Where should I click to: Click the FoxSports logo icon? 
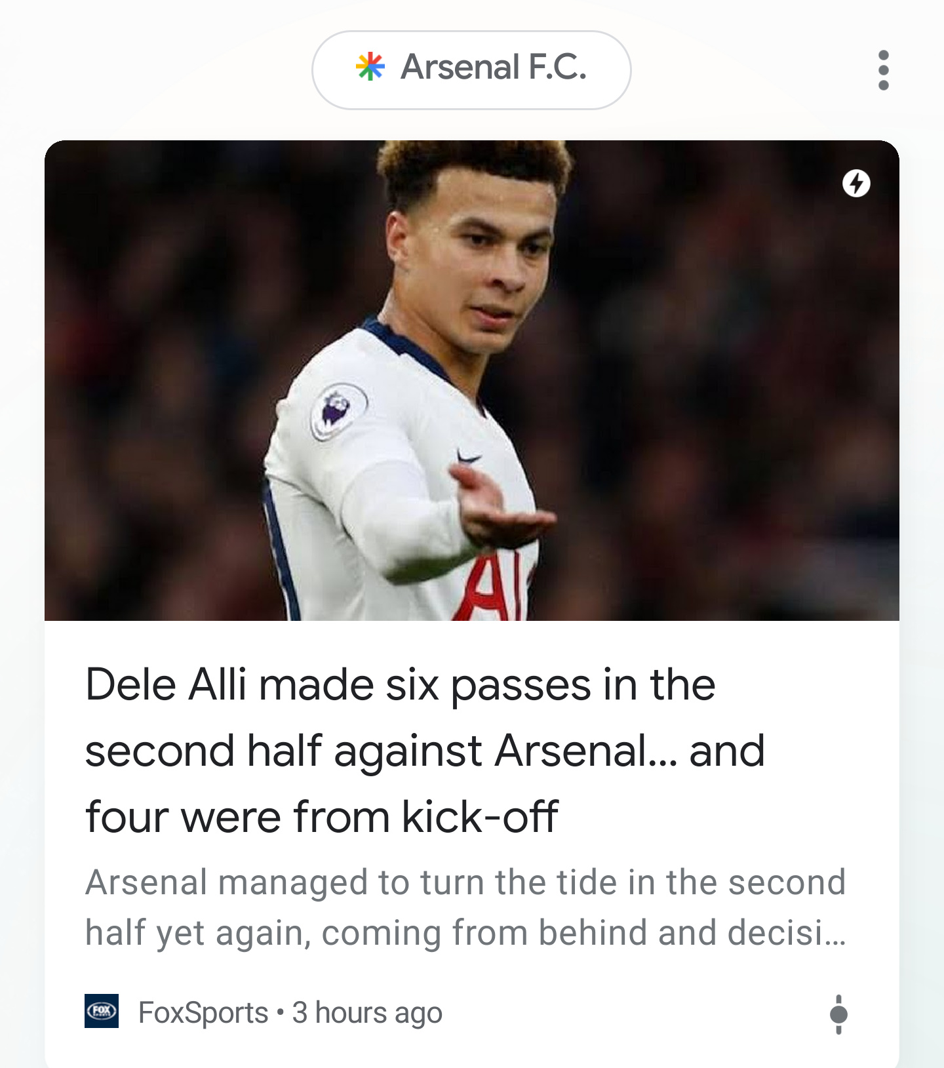coord(102,1011)
